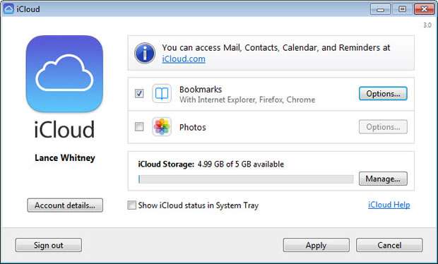Click the disabled Photos Options button
The height and width of the screenshot is (264, 438).
383,127
